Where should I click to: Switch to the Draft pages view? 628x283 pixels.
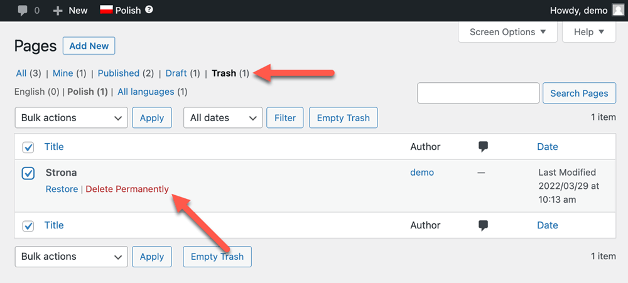(176, 73)
